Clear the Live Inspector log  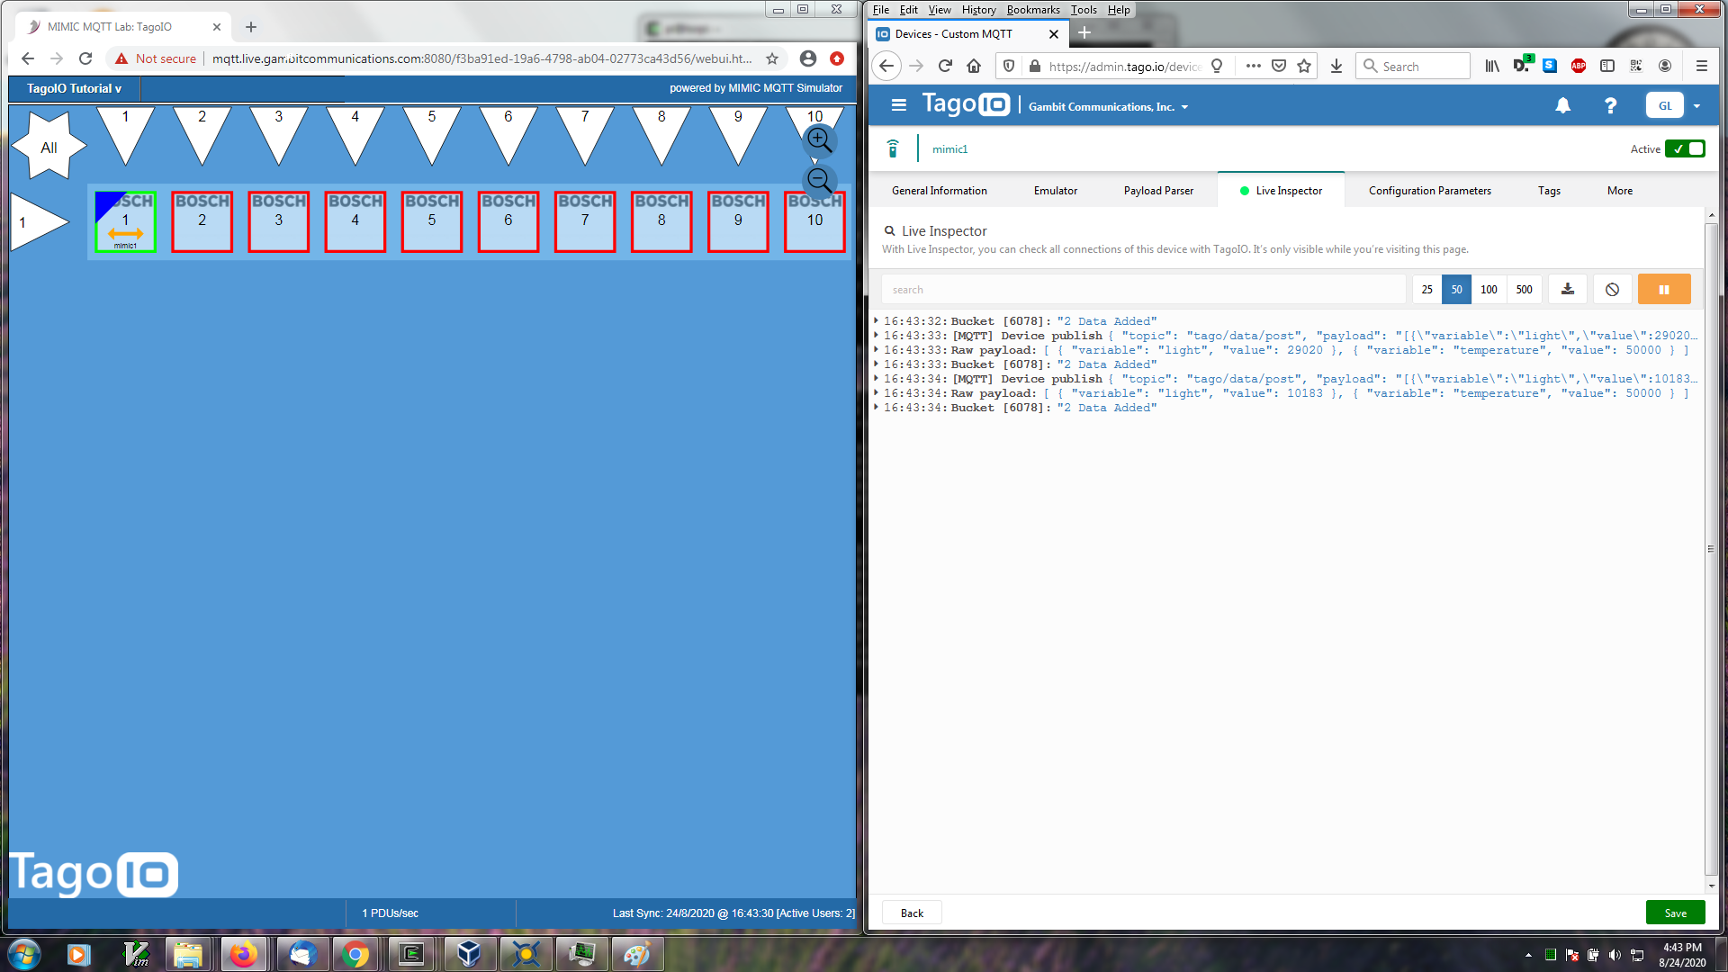pyautogui.click(x=1612, y=290)
